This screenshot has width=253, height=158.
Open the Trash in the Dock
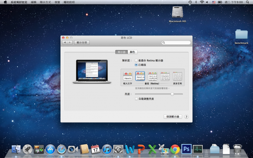237,149
